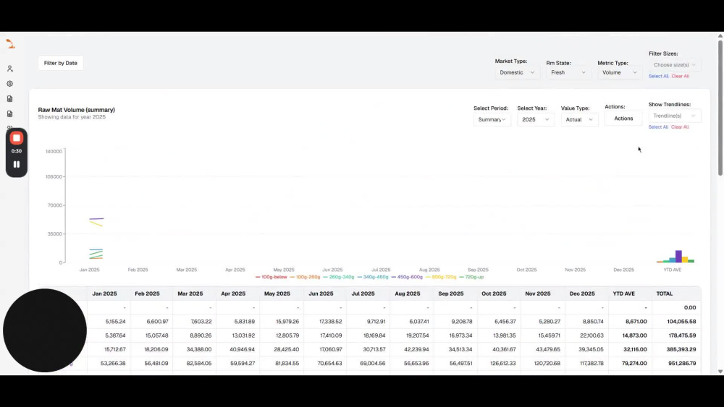Click the Oct 2025 cell 126,612.33
This screenshot has width=724, height=407.
coord(500,363)
